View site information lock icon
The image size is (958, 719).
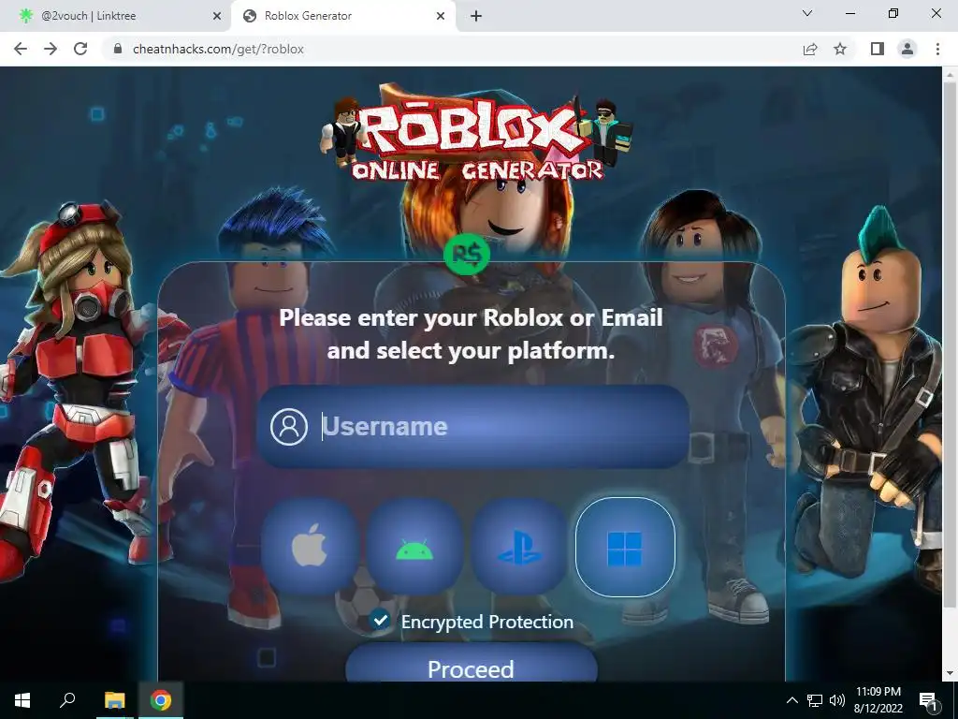click(x=118, y=49)
